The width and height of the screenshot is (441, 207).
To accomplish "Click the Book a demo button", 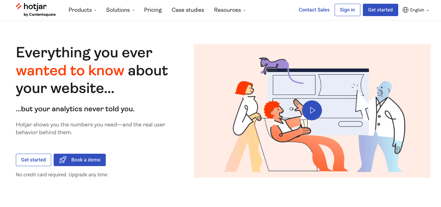I will tap(80, 160).
